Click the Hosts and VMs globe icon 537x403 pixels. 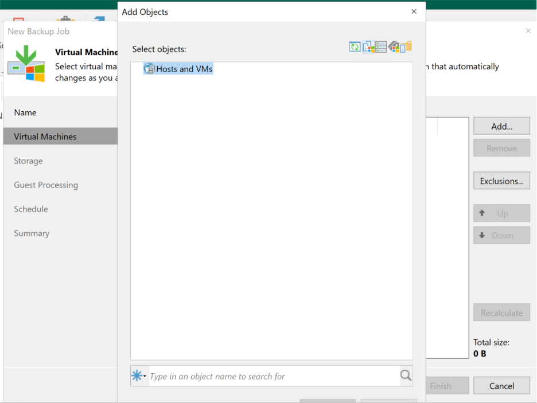[x=149, y=69]
